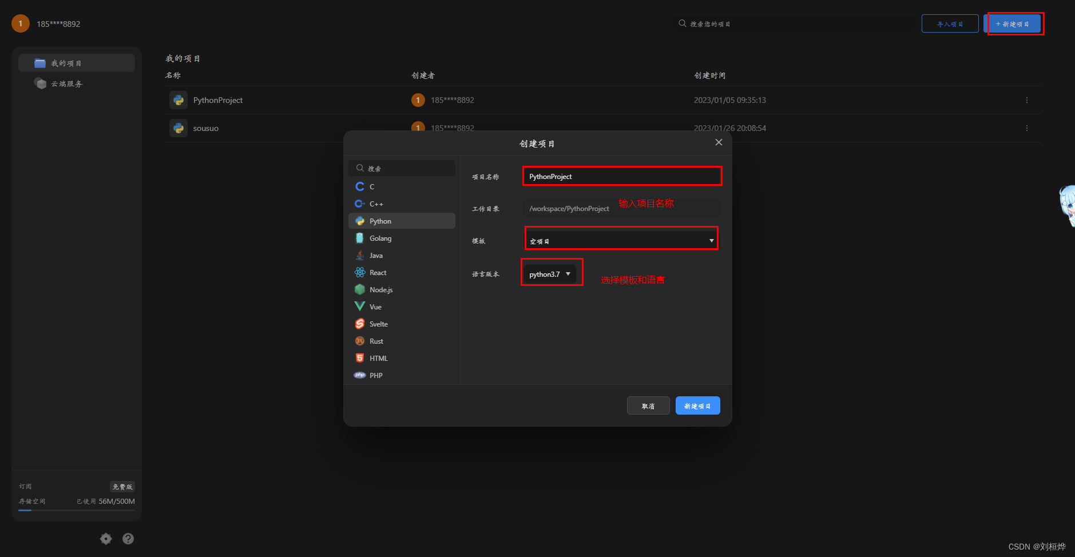The height and width of the screenshot is (557, 1075).
Task: Select the C++ language icon
Action: 359,204
